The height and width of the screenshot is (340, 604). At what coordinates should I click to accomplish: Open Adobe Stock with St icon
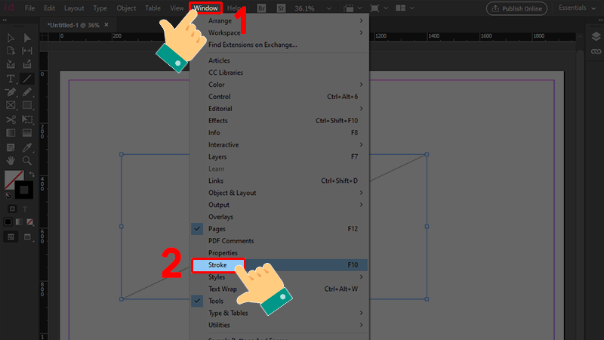tap(281, 8)
